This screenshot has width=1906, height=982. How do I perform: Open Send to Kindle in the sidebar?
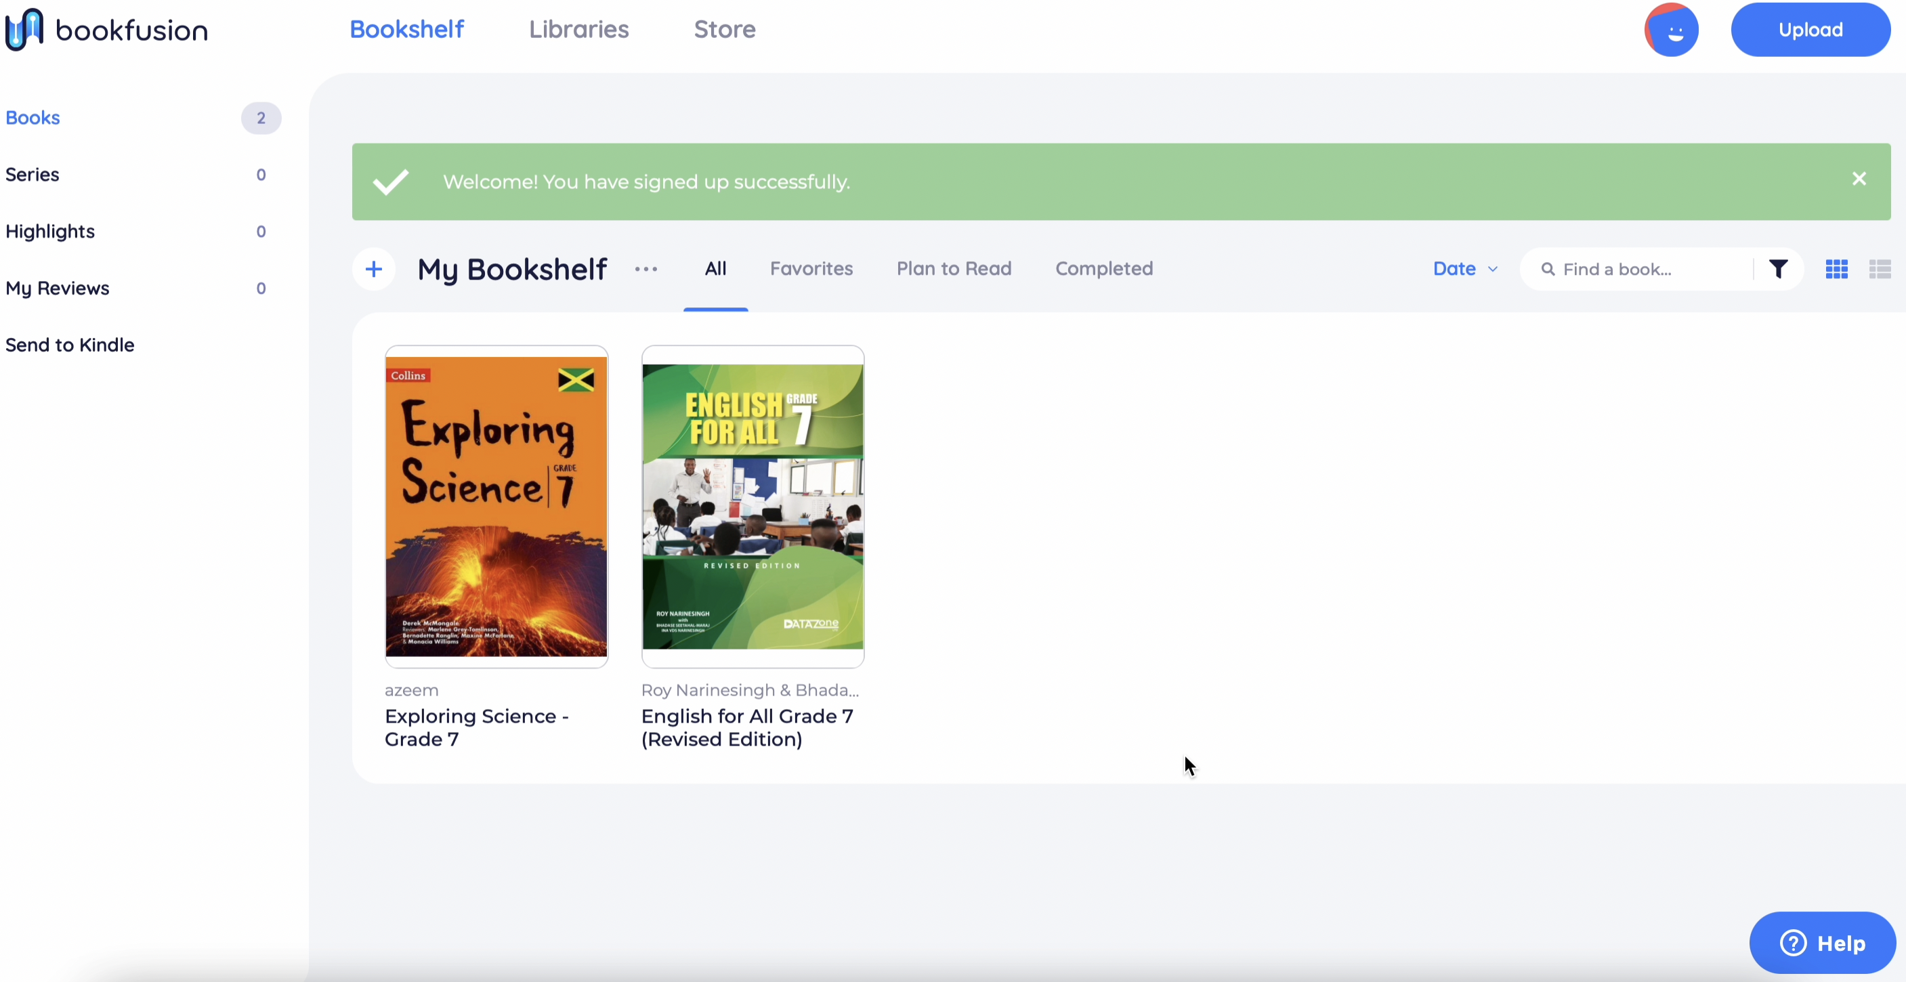coord(70,345)
